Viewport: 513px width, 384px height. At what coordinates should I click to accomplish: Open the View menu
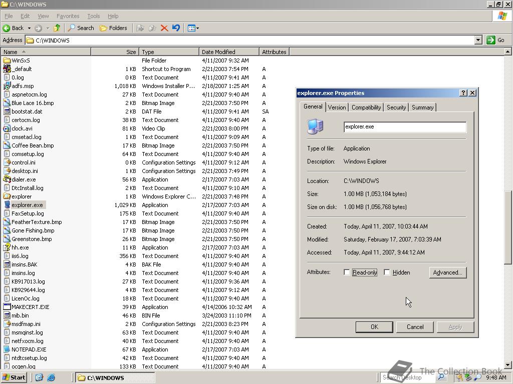click(43, 16)
